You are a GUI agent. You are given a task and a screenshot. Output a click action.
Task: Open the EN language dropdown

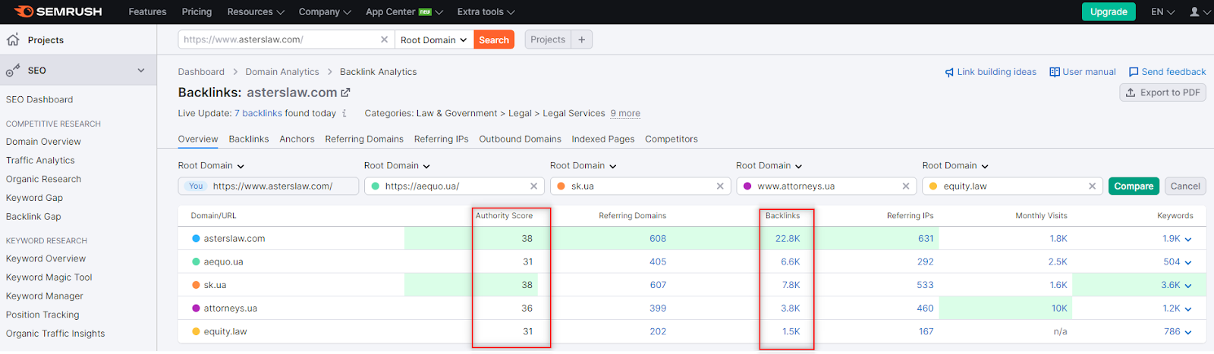tap(1162, 11)
